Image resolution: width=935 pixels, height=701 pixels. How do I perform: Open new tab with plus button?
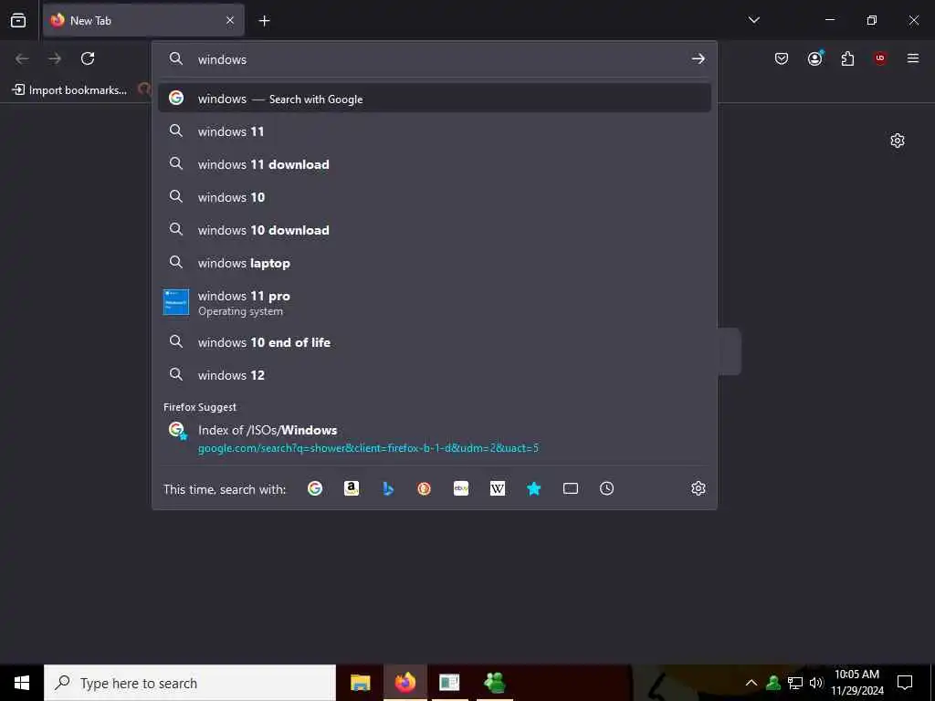point(264,21)
